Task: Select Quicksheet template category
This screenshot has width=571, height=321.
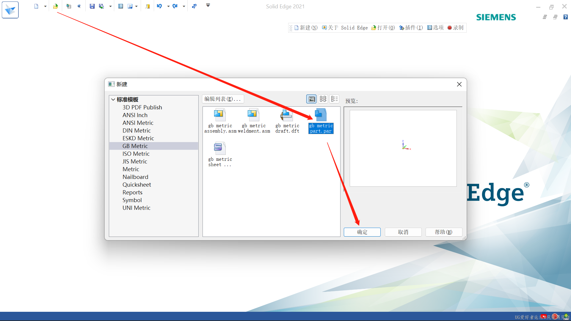Action: click(x=137, y=185)
